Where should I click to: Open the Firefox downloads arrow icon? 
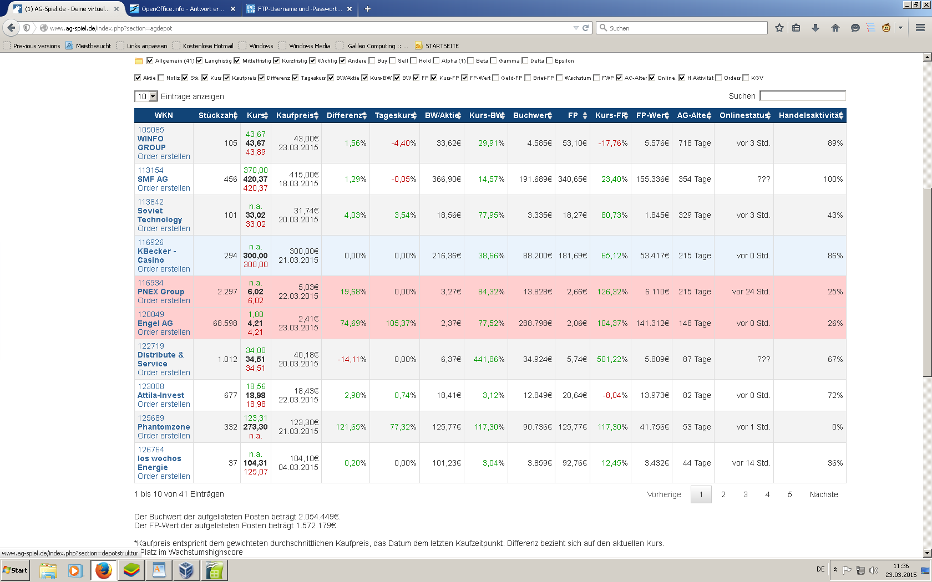coord(815,28)
